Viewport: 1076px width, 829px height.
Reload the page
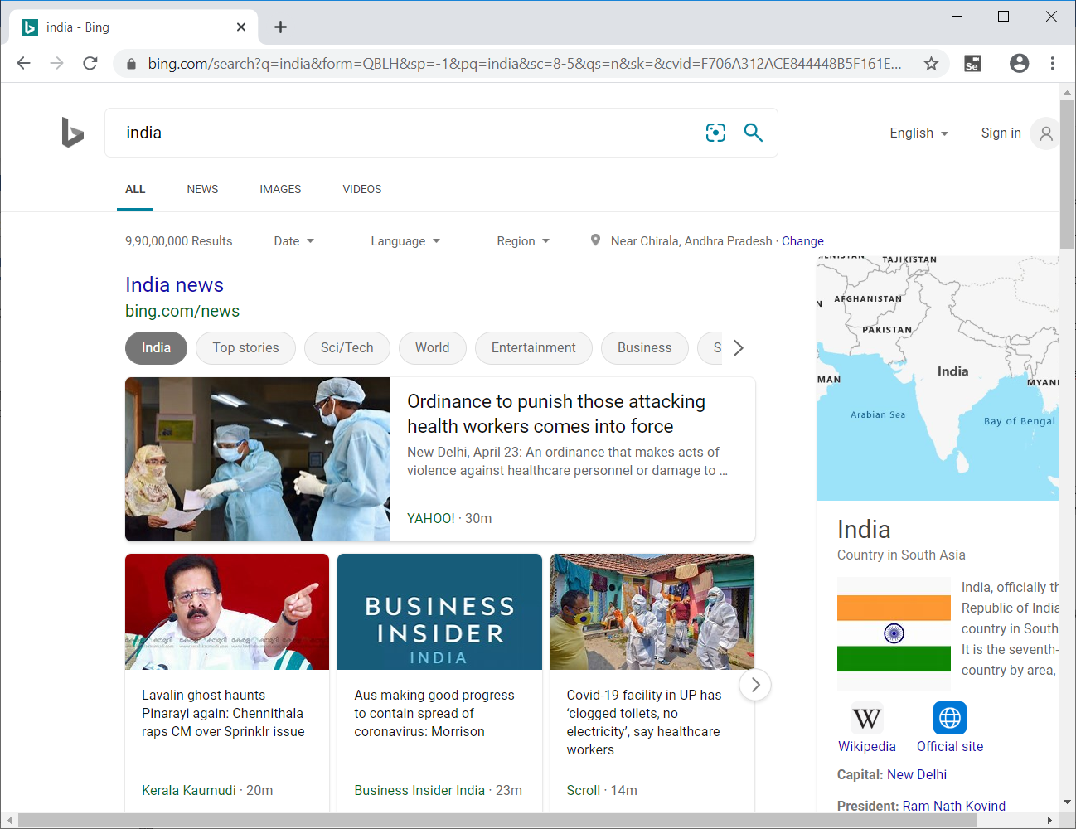[x=90, y=64]
